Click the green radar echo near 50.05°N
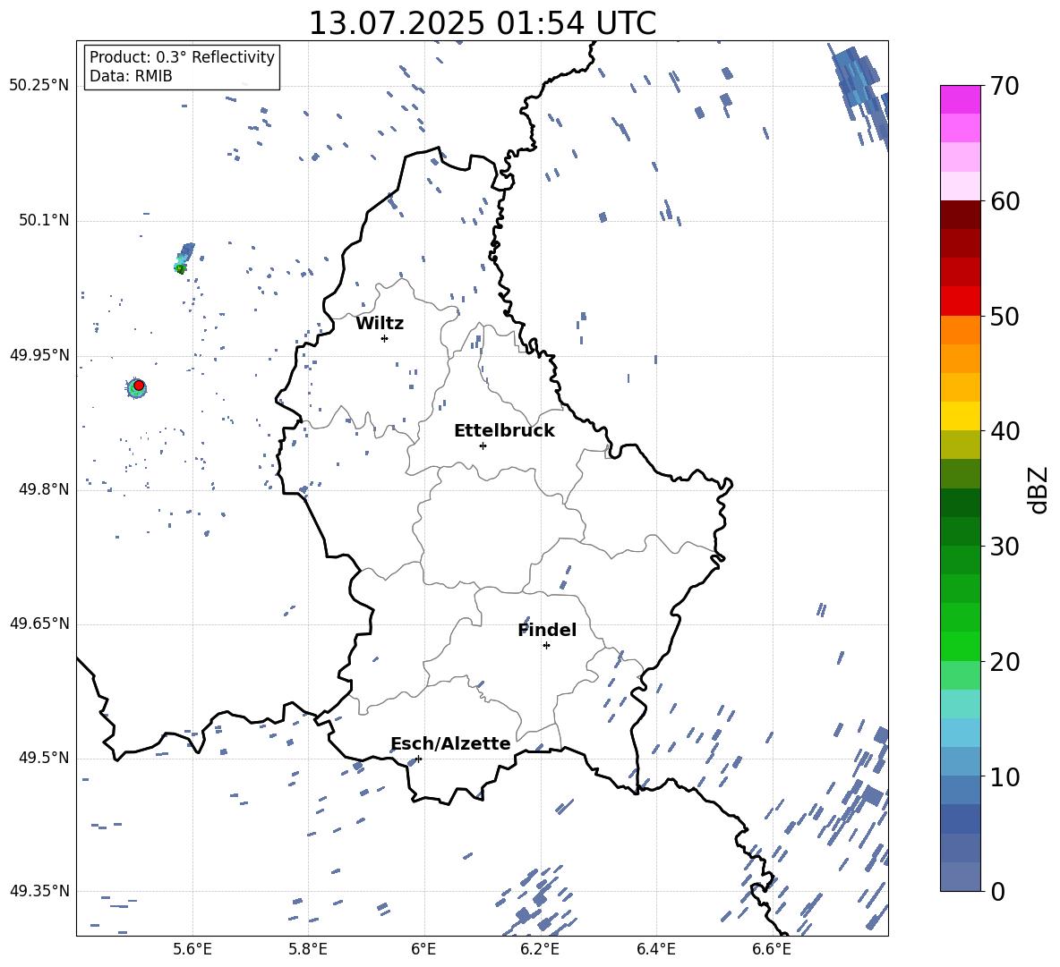Viewport: 1060px width, 967px height. tap(180, 268)
